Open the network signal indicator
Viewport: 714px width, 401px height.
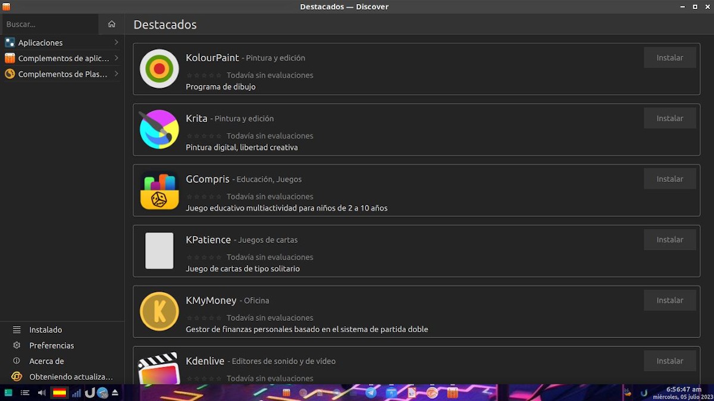[x=76, y=393]
